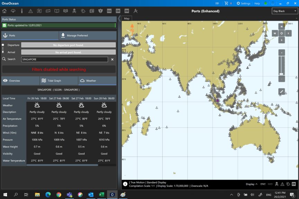Toggle the AIO display layer
The width and height of the screenshot is (299, 199).
coord(270,184)
